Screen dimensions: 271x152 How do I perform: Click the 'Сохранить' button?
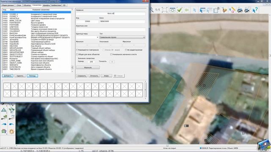click(x=82, y=76)
